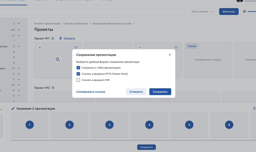Click the horizontal scrollbar under slide strip
This screenshot has width=256, height=152.
point(133,140)
